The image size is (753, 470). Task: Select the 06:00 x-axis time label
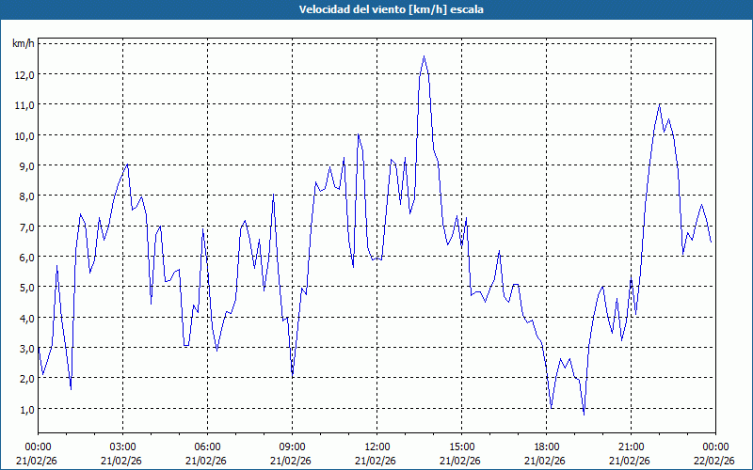click(207, 446)
